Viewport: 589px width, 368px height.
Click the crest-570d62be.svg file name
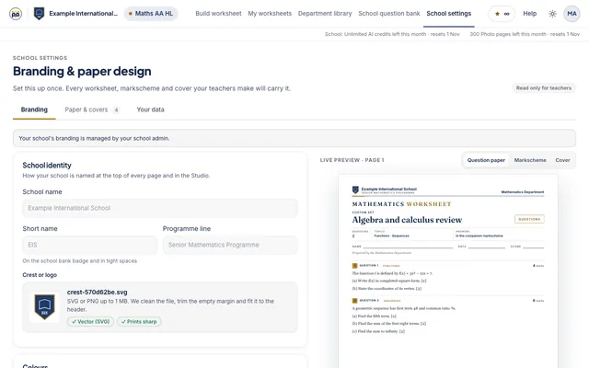(98, 293)
